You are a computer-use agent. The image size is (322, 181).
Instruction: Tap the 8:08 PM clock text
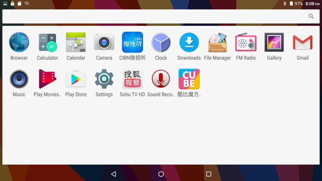(x=312, y=4)
